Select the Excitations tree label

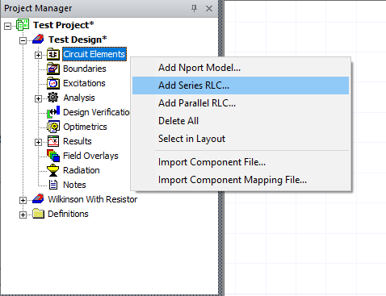(x=84, y=83)
